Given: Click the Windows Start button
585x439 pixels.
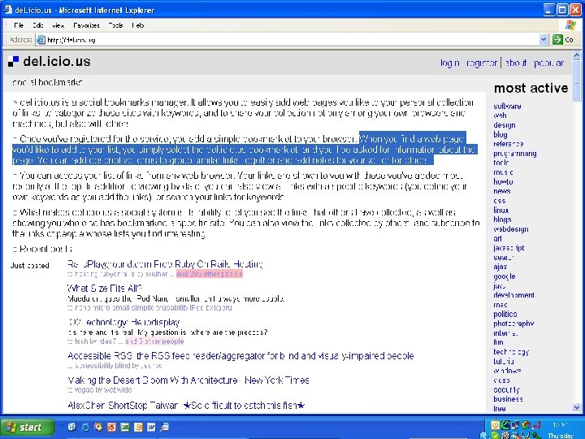Looking at the screenshot, I should [x=27, y=427].
